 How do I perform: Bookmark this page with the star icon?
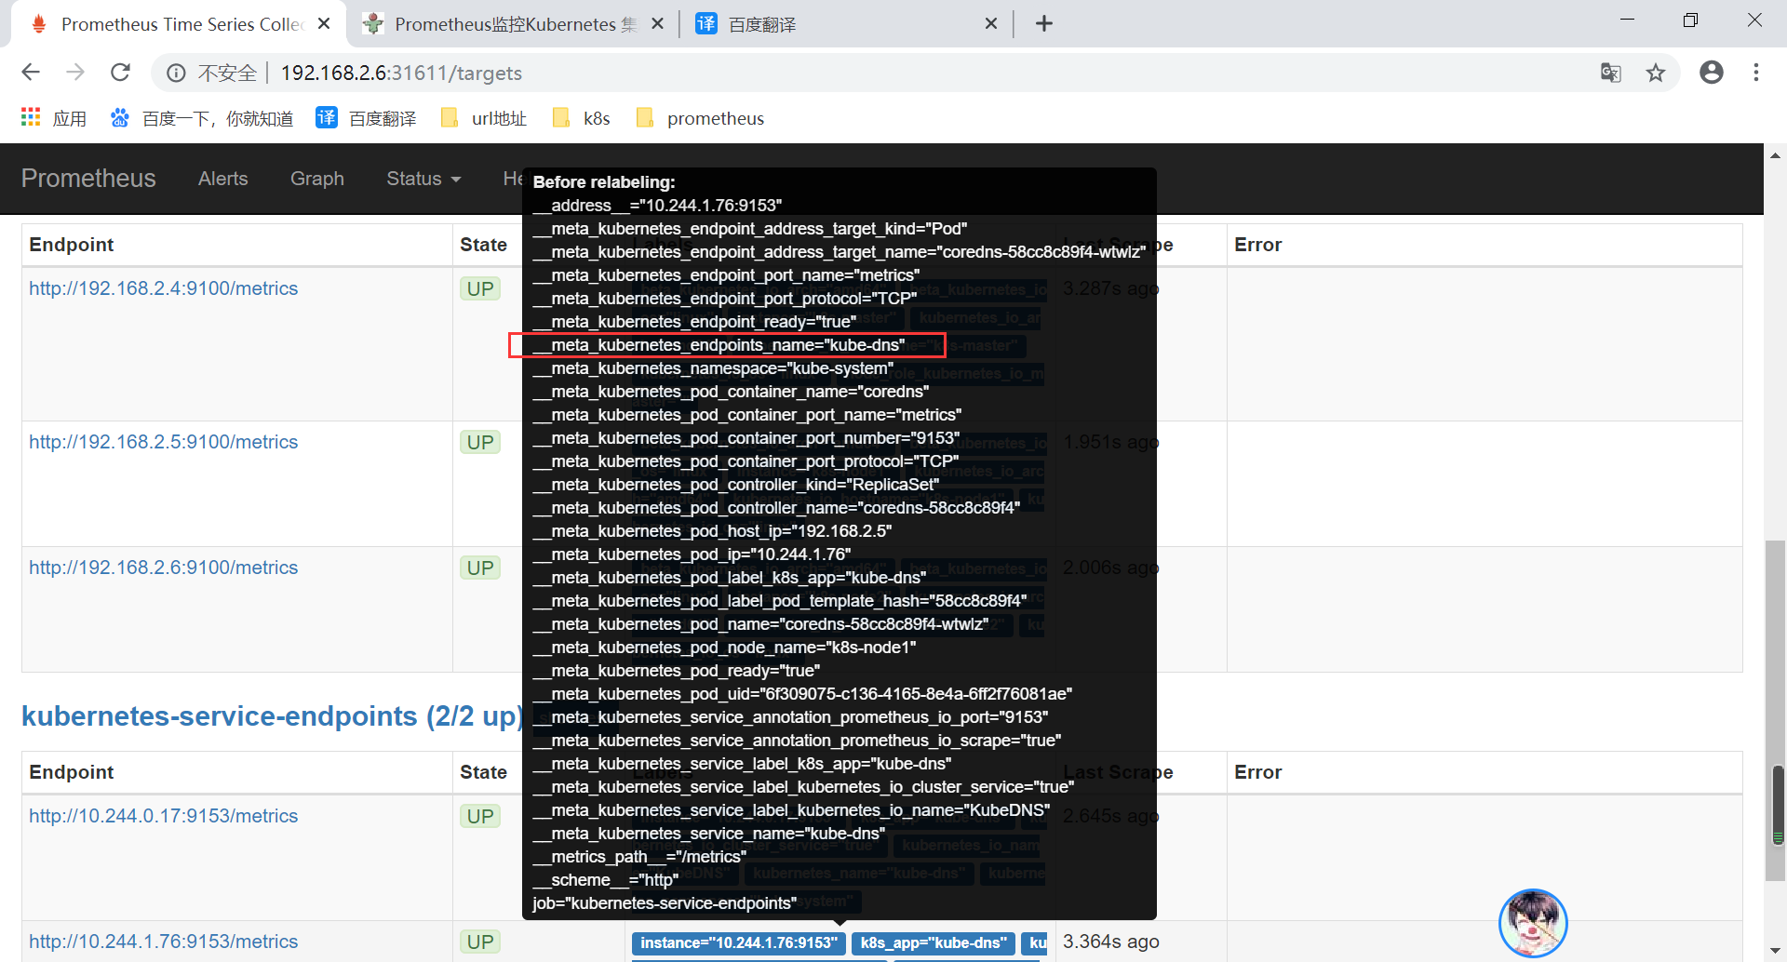click(x=1656, y=73)
